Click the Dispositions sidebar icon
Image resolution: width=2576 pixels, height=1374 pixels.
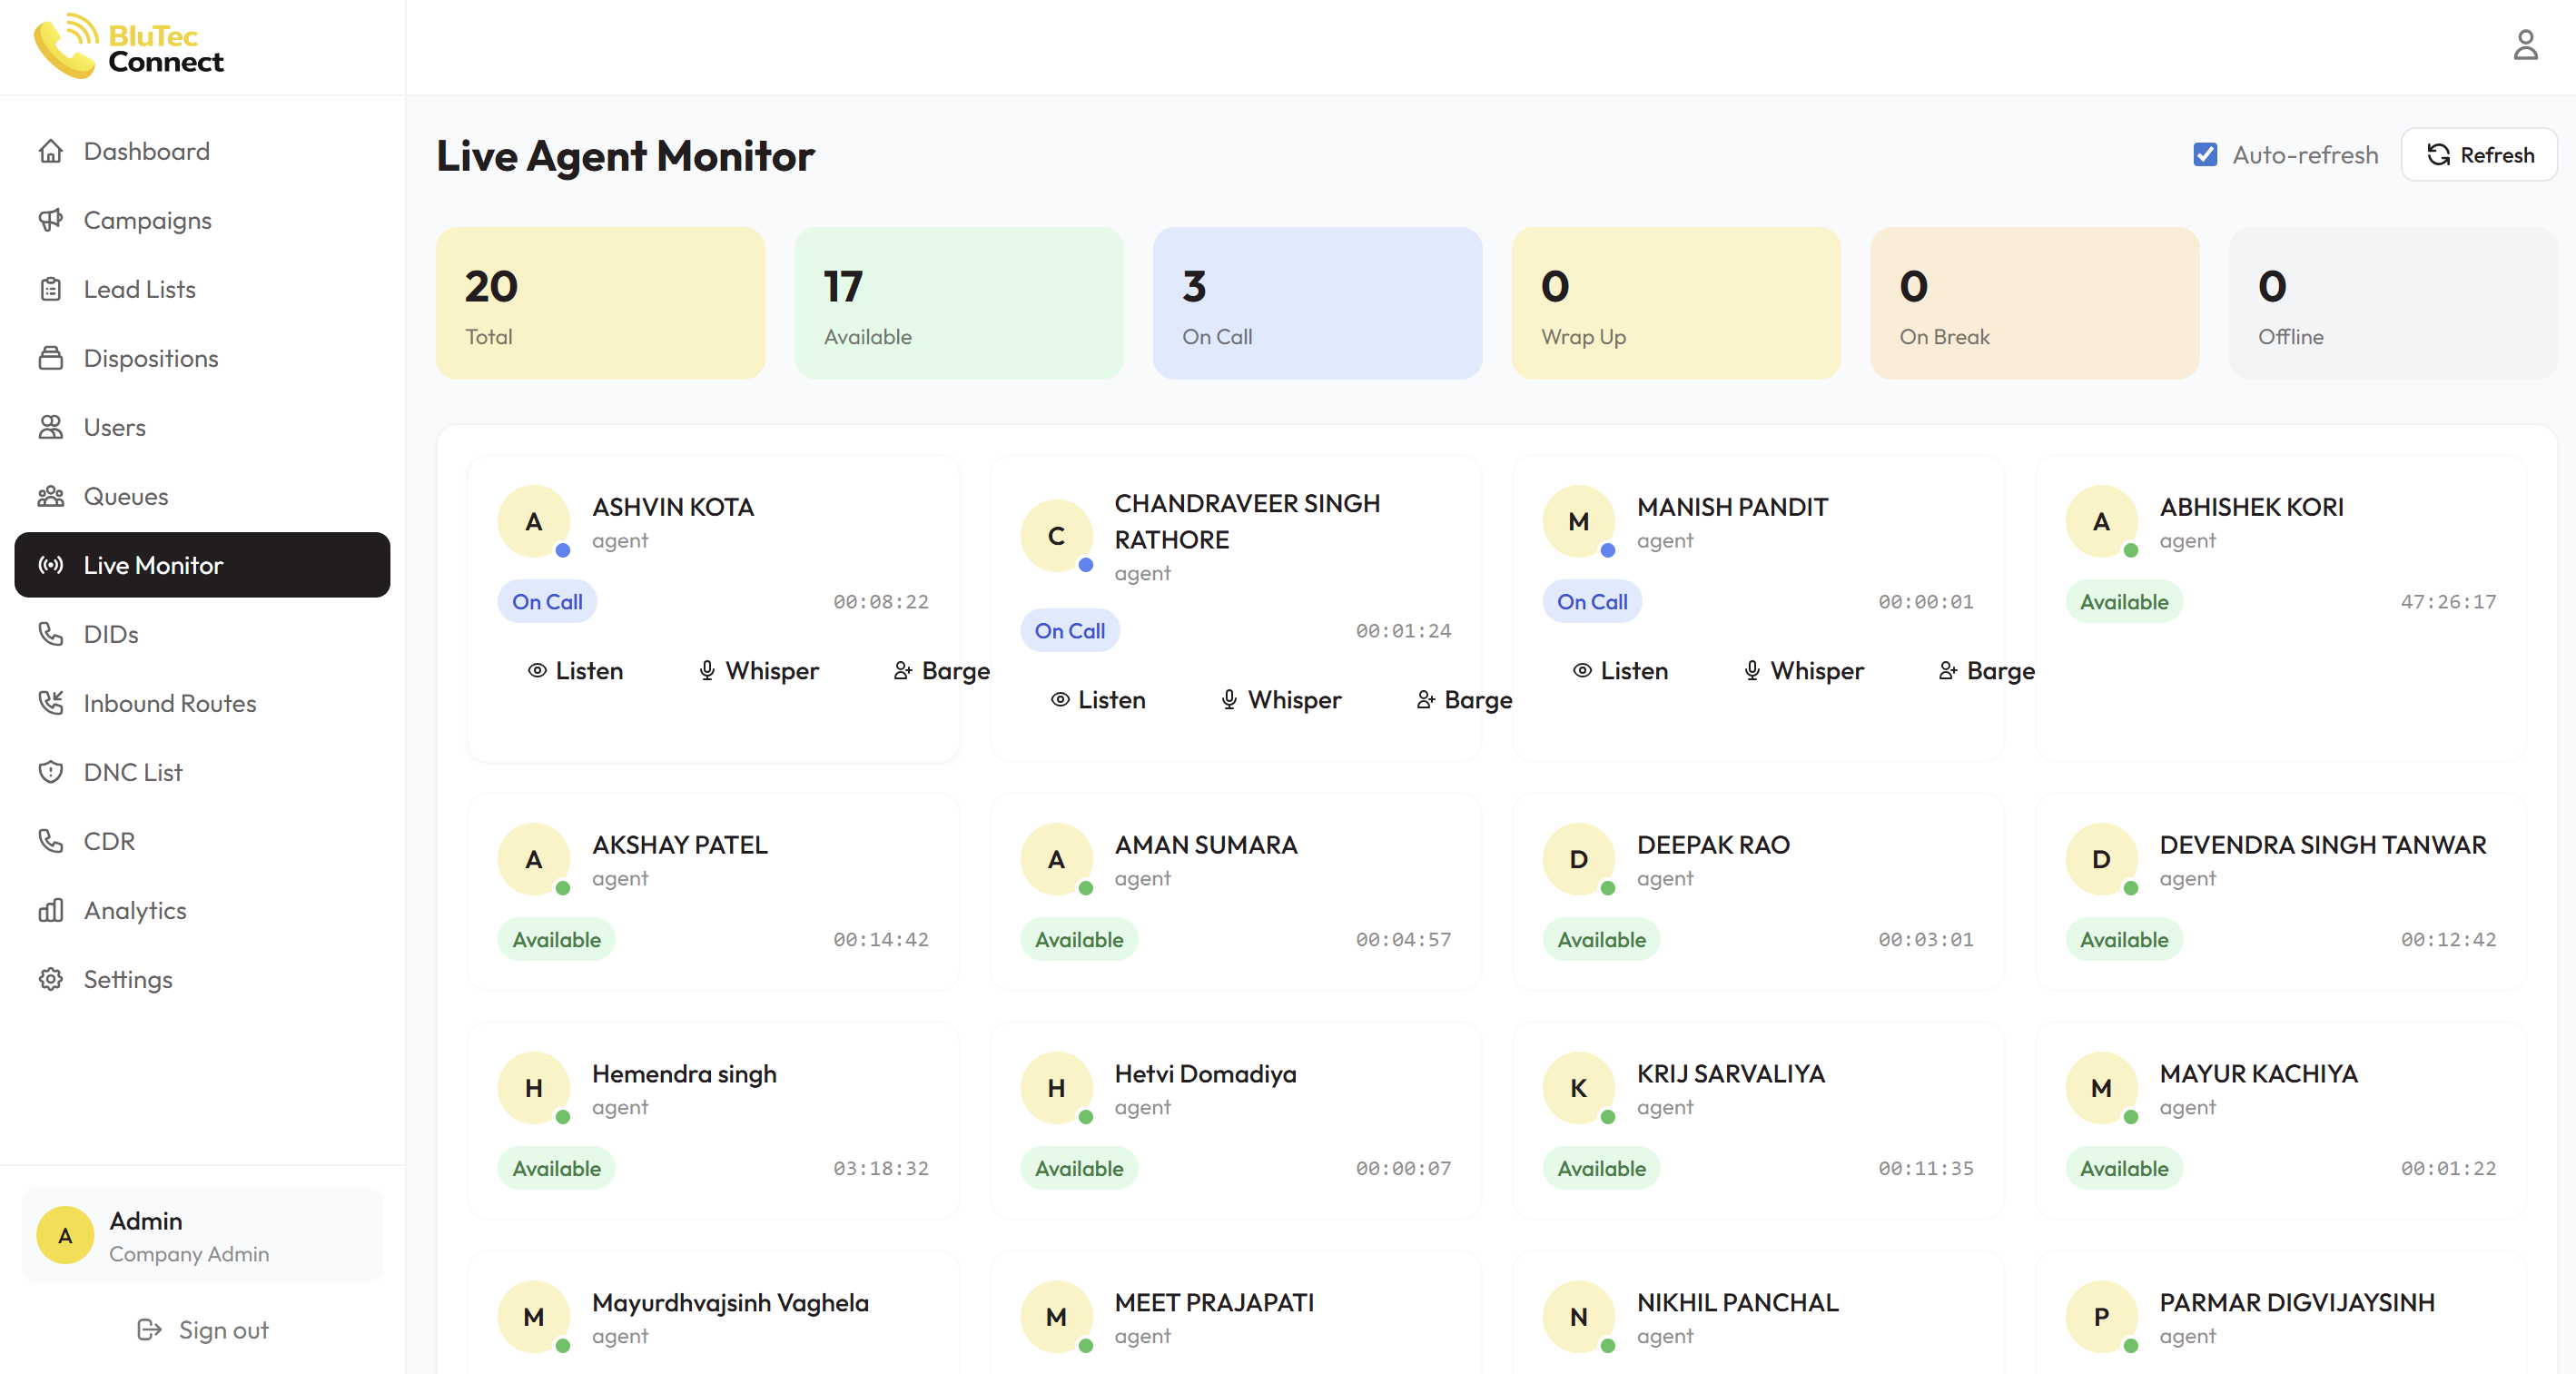click(51, 357)
